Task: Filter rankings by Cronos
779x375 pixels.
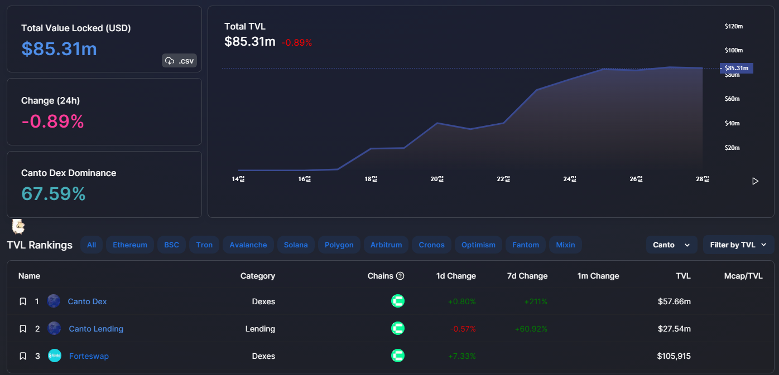Action: point(432,245)
